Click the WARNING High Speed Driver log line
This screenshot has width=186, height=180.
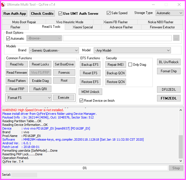pyautogui.click(x=33, y=110)
